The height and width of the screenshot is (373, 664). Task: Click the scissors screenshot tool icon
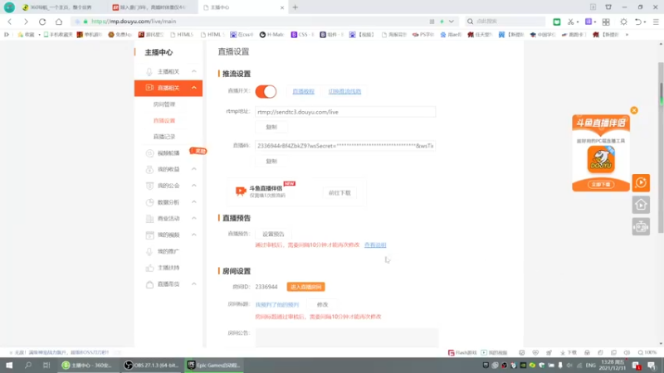(x=571, y=22)
